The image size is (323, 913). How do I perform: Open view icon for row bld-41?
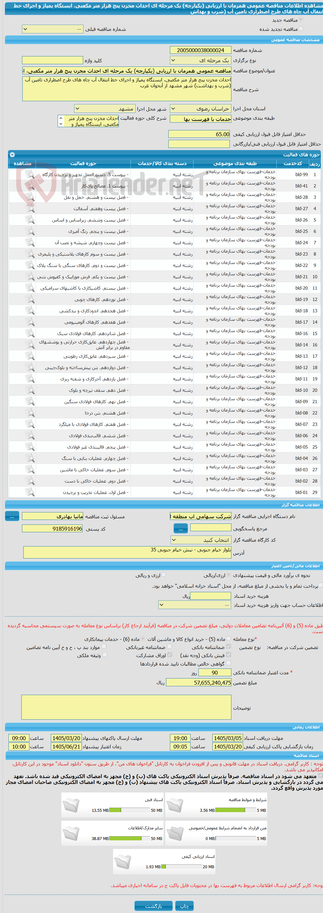tap(30, 186)
